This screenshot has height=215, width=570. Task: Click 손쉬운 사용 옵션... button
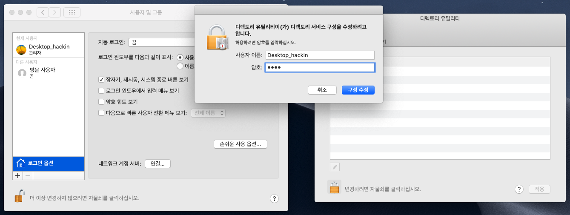pyautogui.click(x=241, y=144)
